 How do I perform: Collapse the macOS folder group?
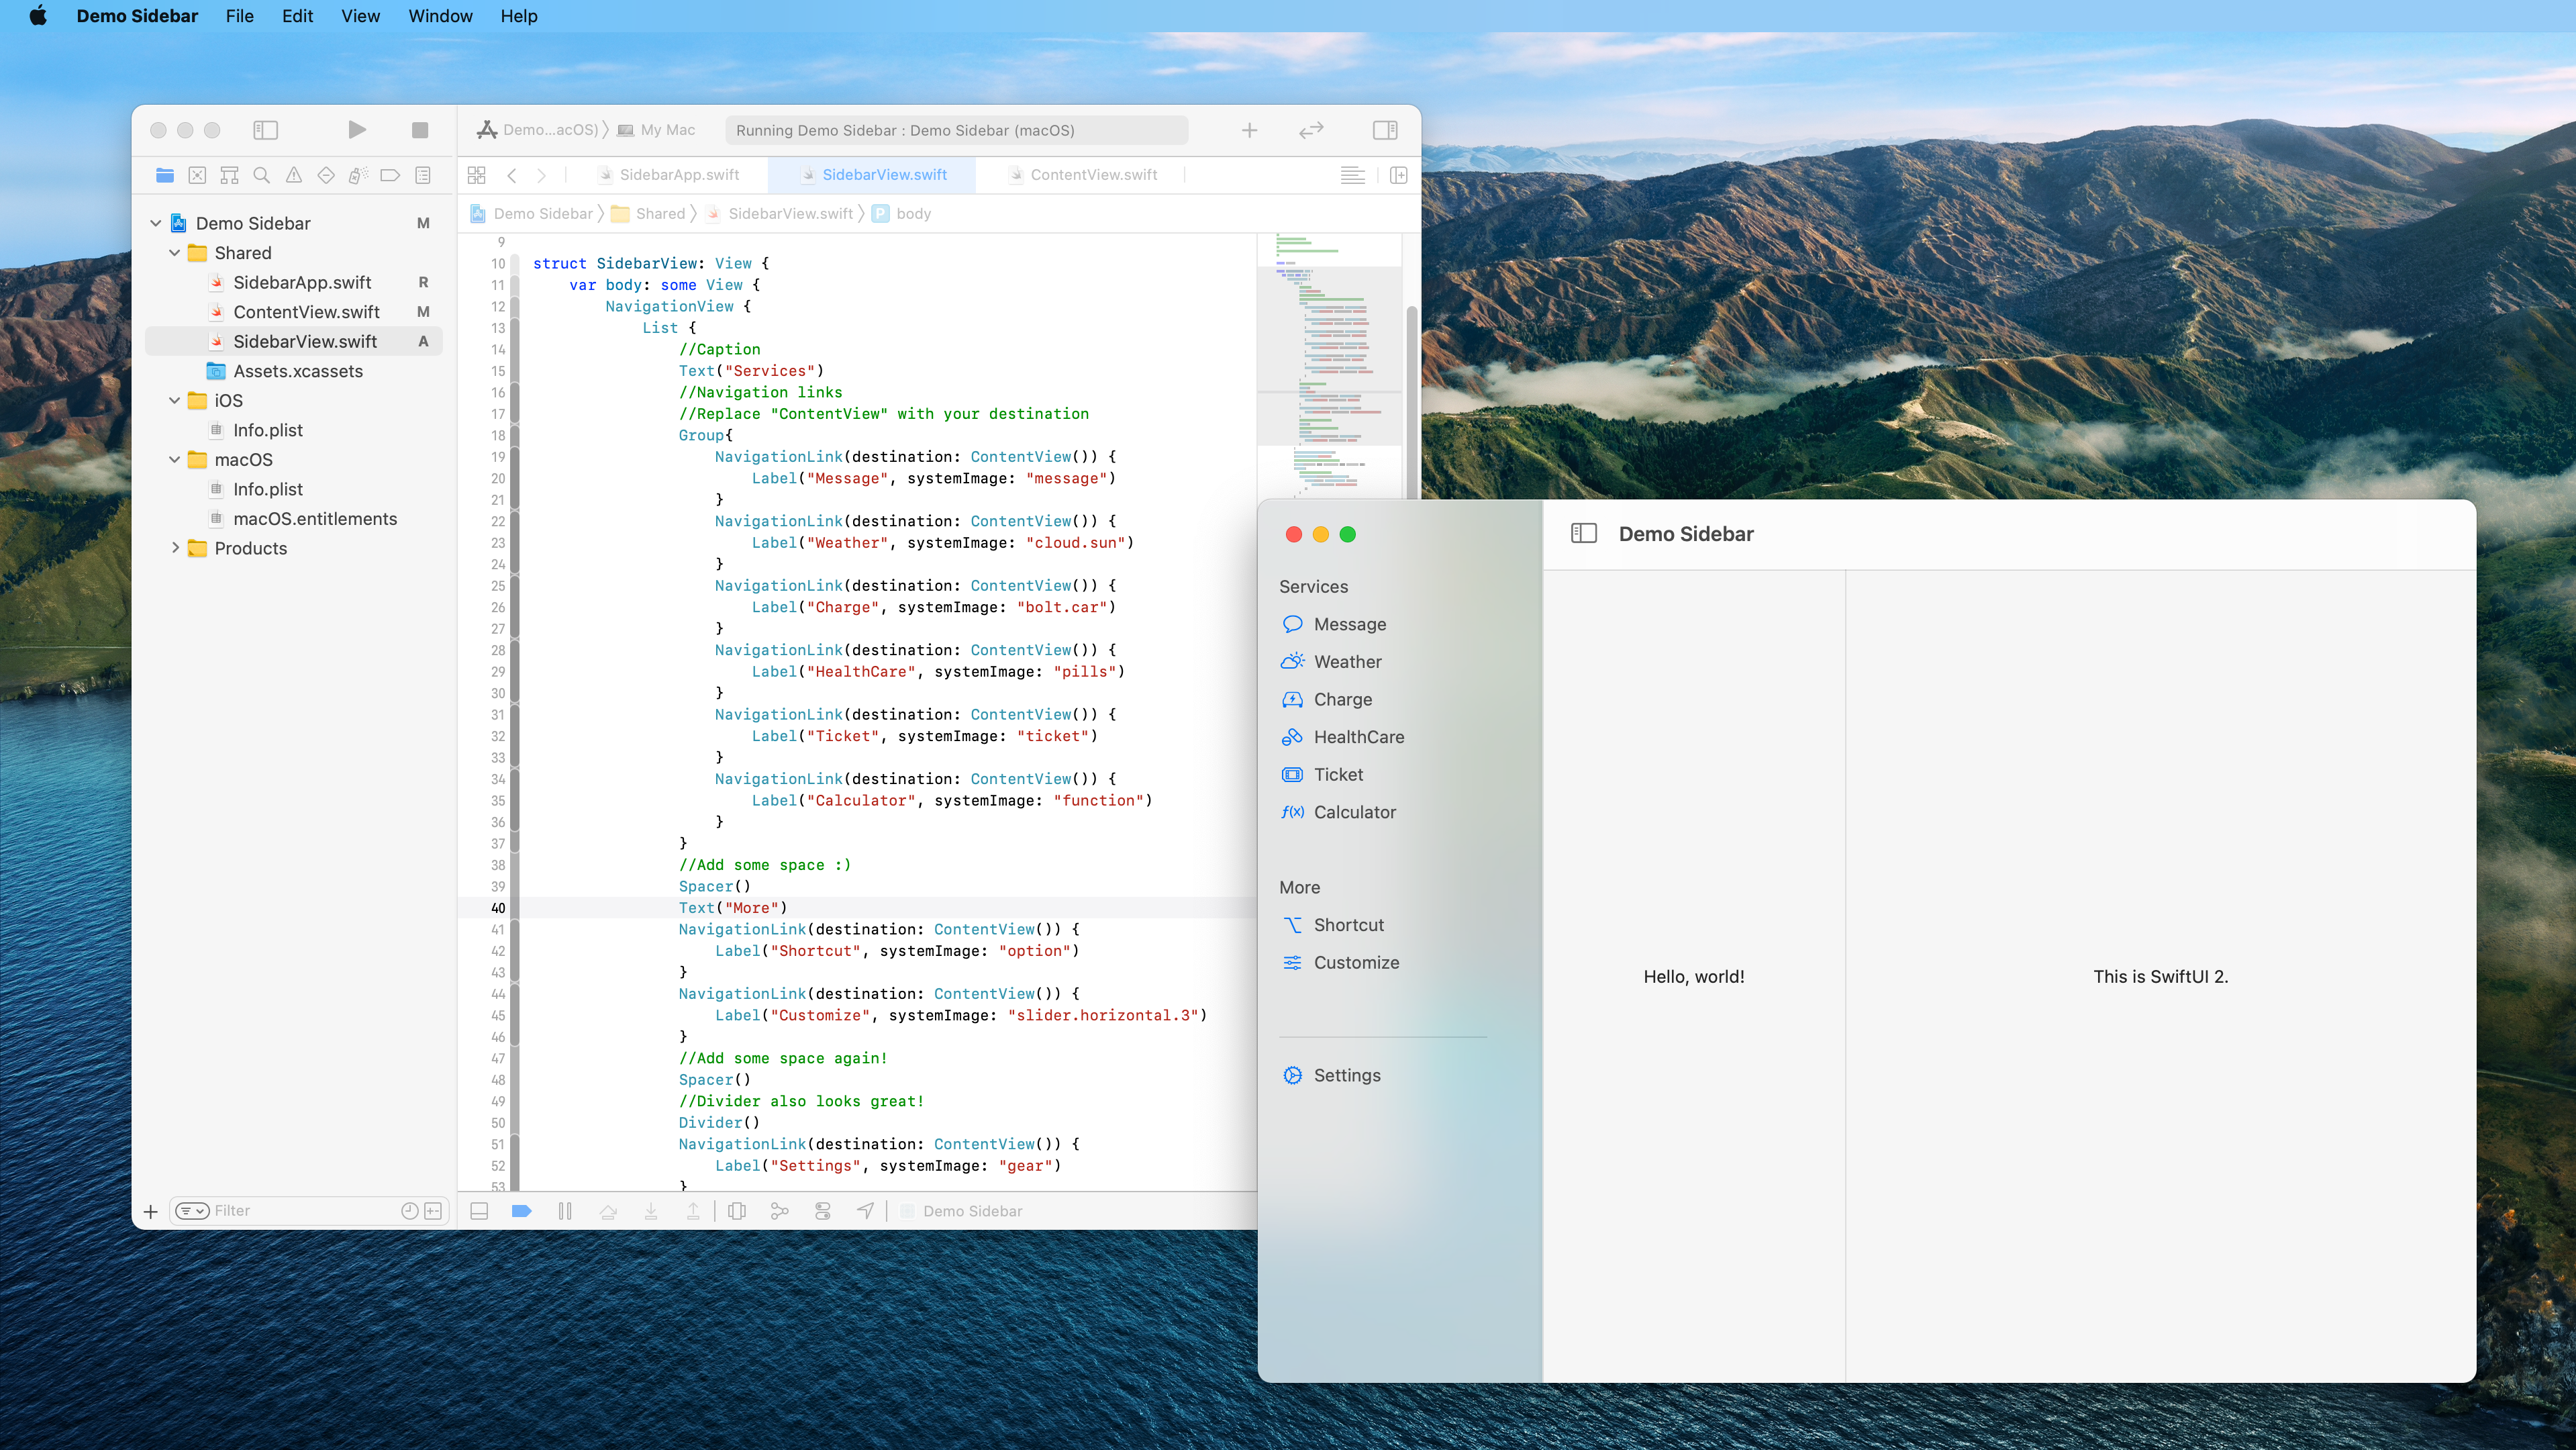coord(175,460)
